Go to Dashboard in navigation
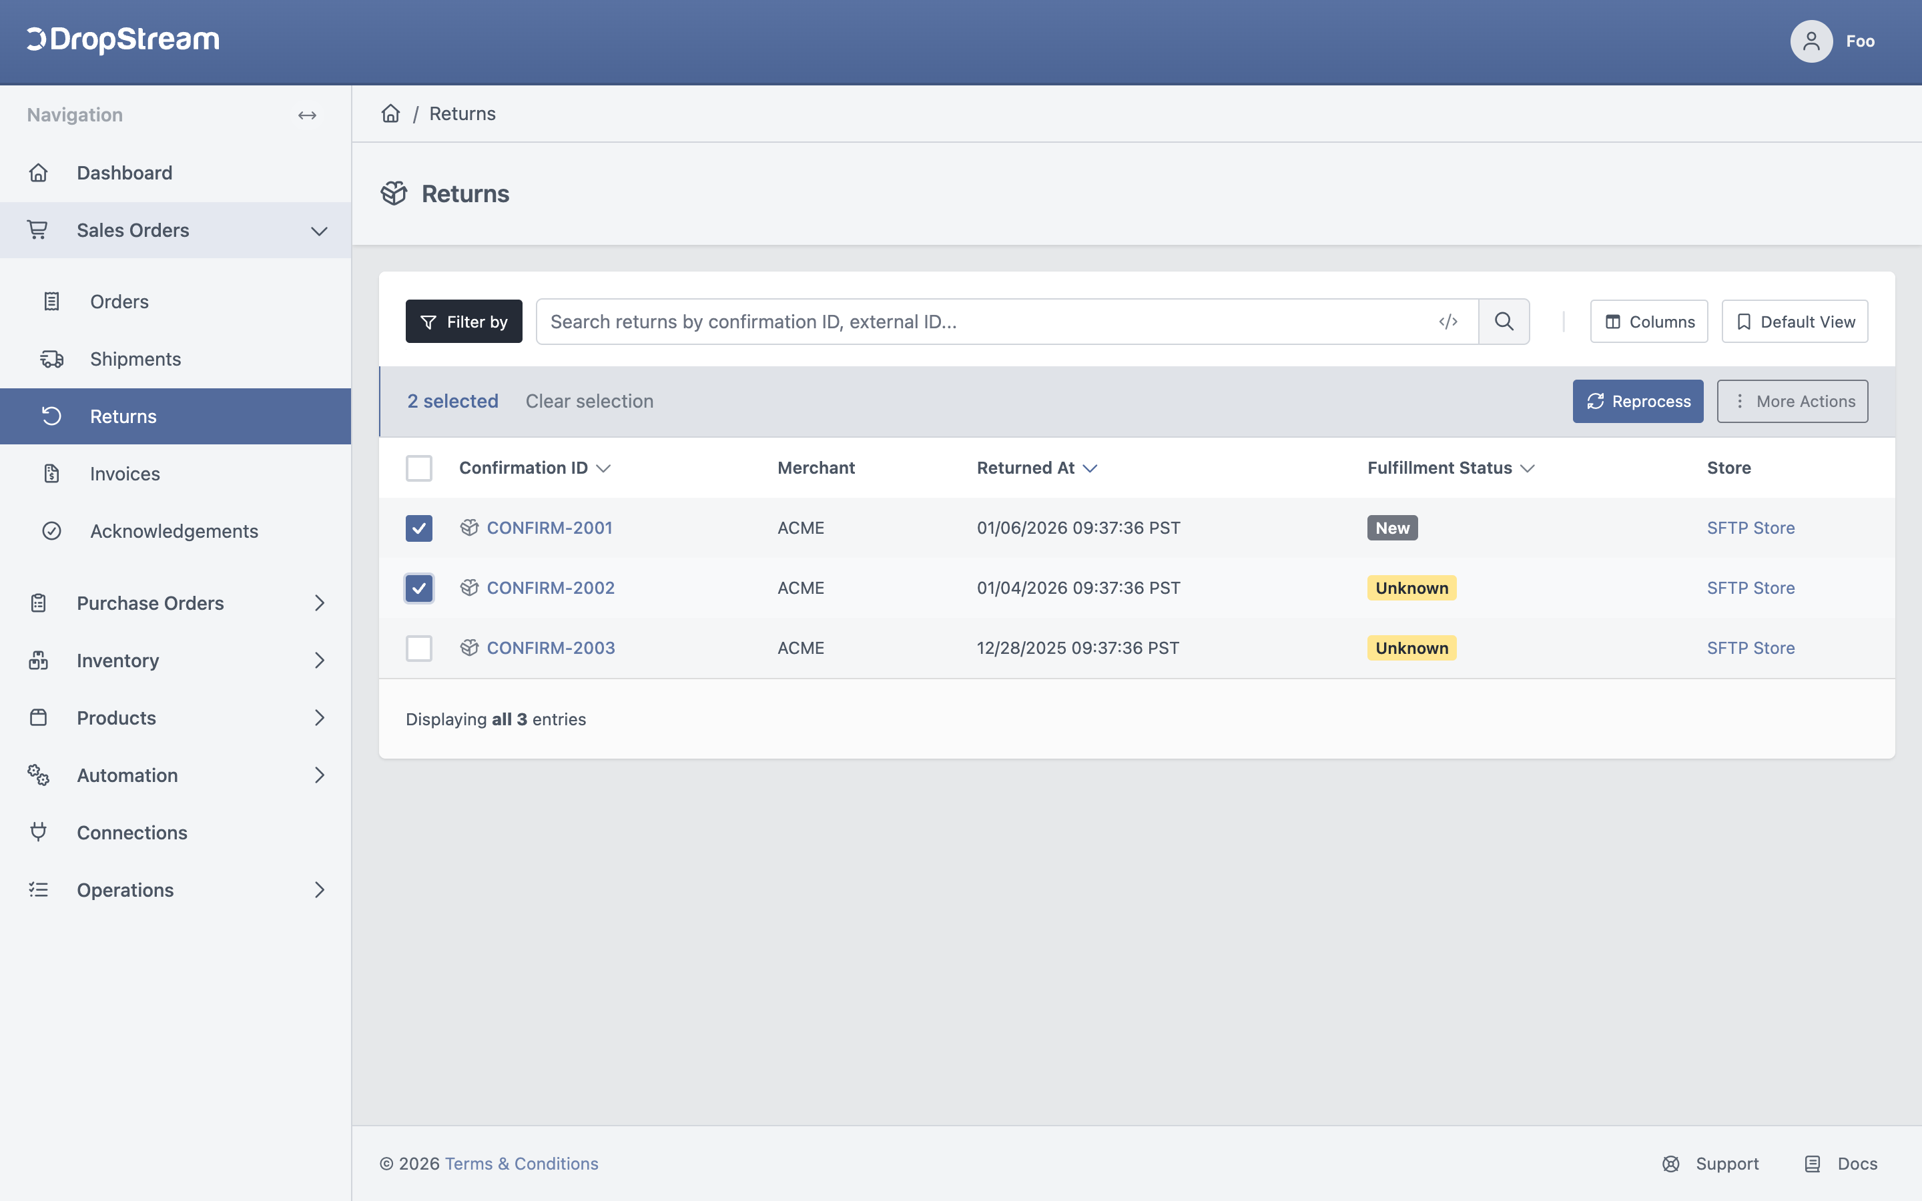The width and height of the screenshot is (1922, 1201). tap(176, 173)
